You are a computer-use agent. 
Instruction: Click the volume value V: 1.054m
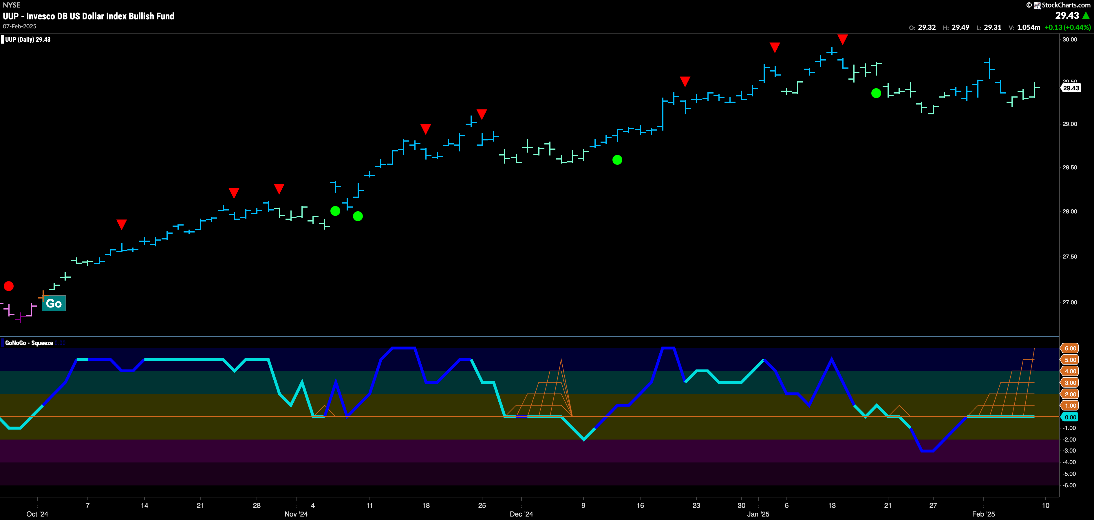1024,27
